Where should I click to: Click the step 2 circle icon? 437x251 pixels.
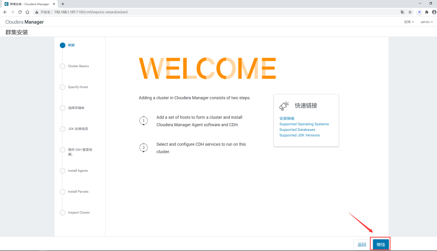(143, 148)
